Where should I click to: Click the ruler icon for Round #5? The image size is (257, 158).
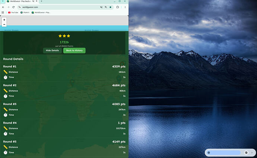6,147
